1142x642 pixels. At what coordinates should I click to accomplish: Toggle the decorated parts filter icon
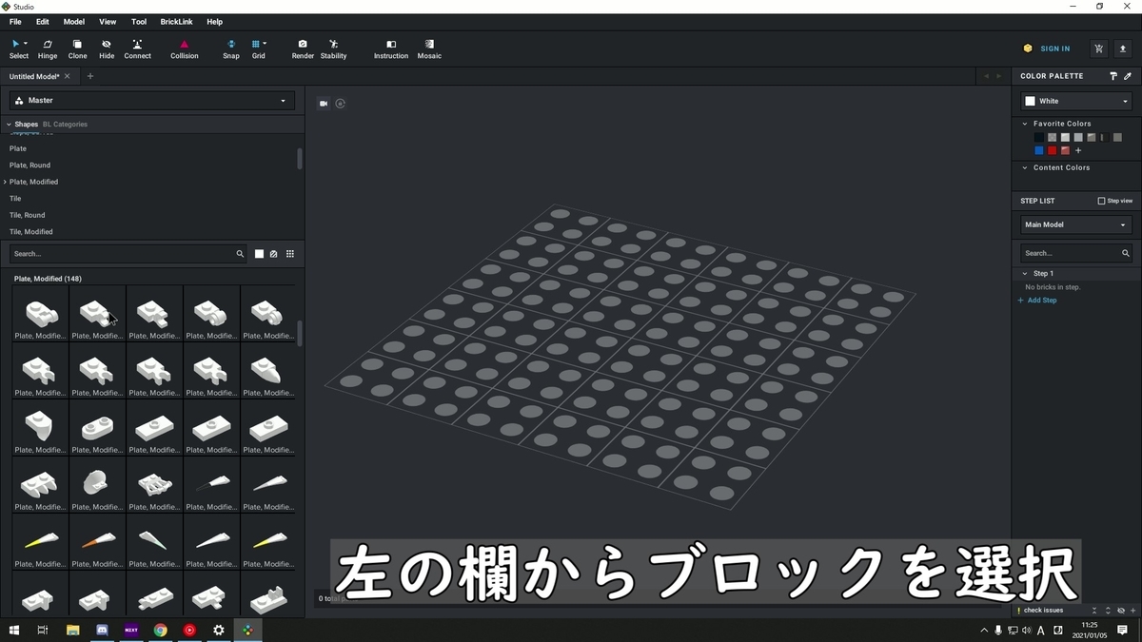(274, 254)
